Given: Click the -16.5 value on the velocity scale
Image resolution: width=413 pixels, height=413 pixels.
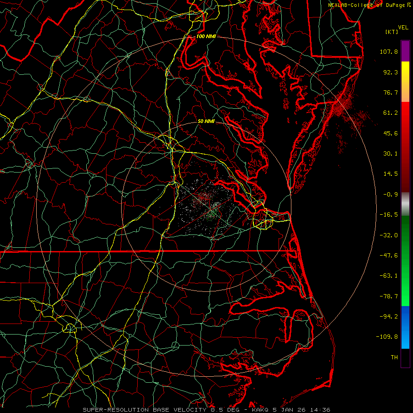Looking at the screenshot, I should click(389, 215).
